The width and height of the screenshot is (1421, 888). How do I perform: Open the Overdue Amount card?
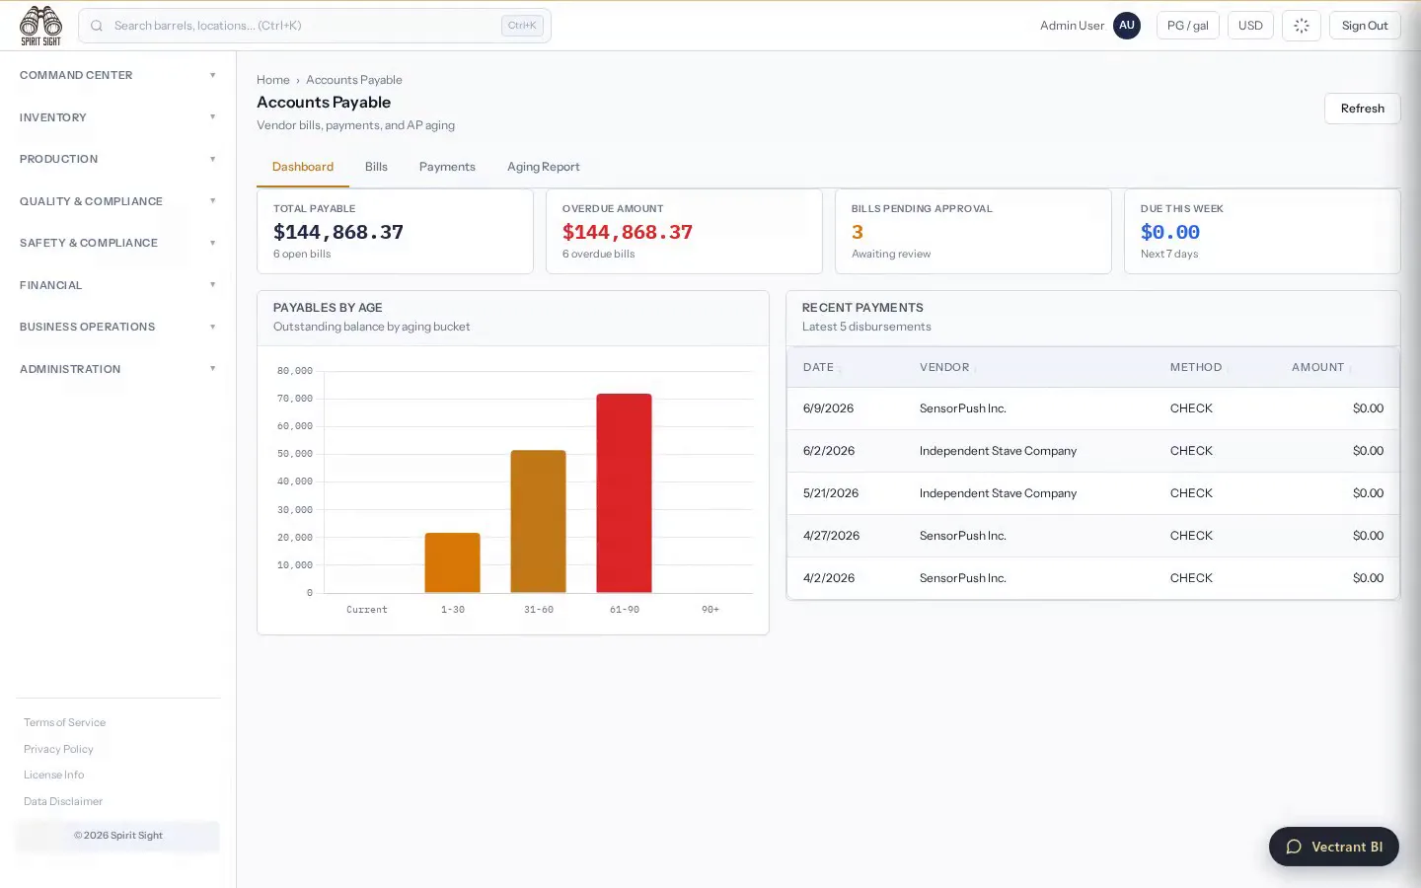point(684,231)
